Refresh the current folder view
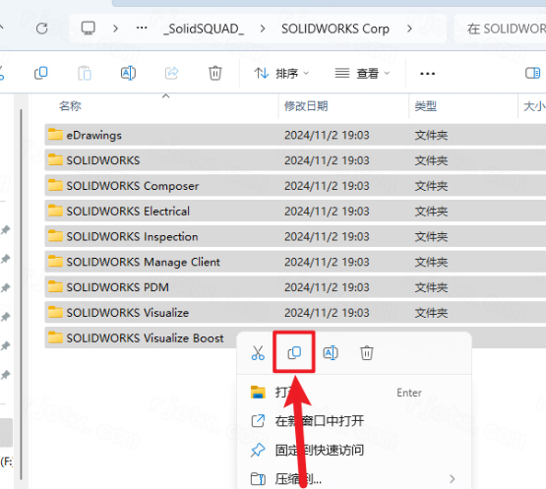Image resolution: width=546 pixels, height=489 pixels. pyautogui.click(x=42, y=29)
